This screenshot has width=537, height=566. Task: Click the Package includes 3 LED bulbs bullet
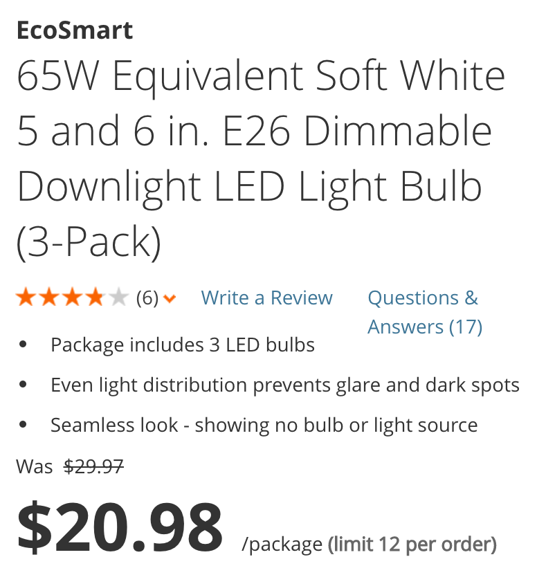tap(183, 345)
